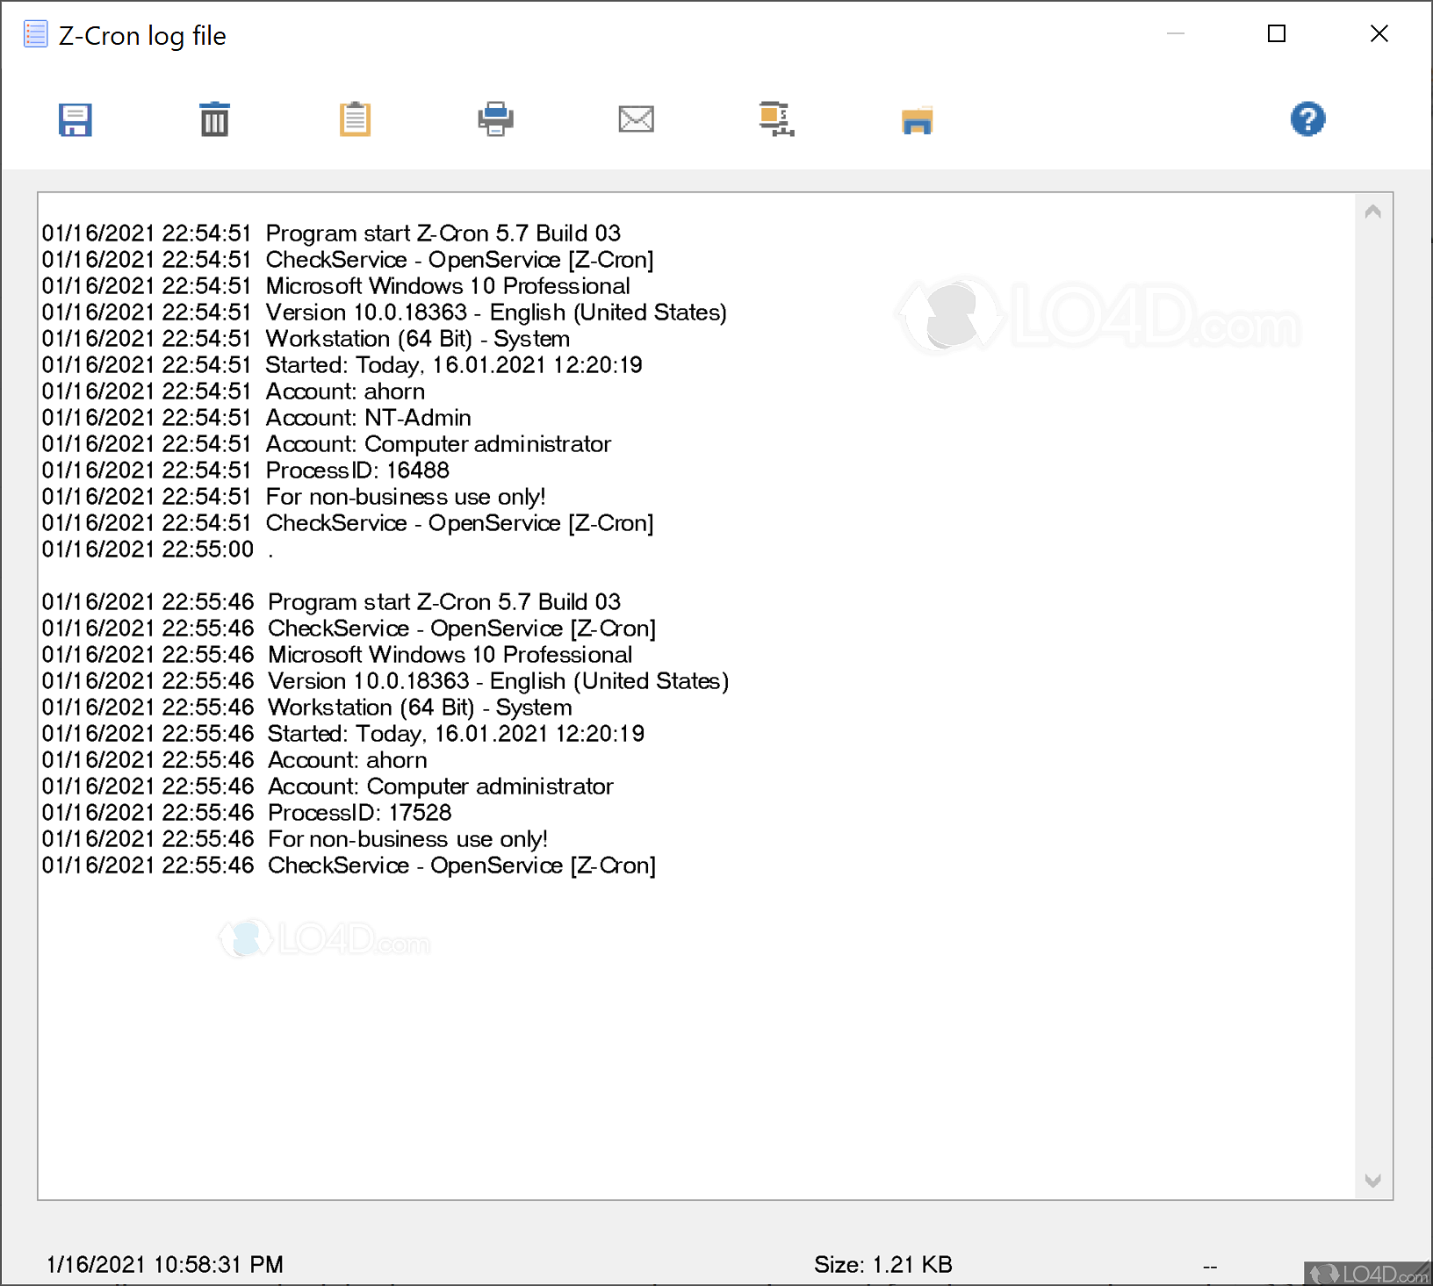Click the 22:55:00 log entry line

pyautogui.click(x=158, y=550)
